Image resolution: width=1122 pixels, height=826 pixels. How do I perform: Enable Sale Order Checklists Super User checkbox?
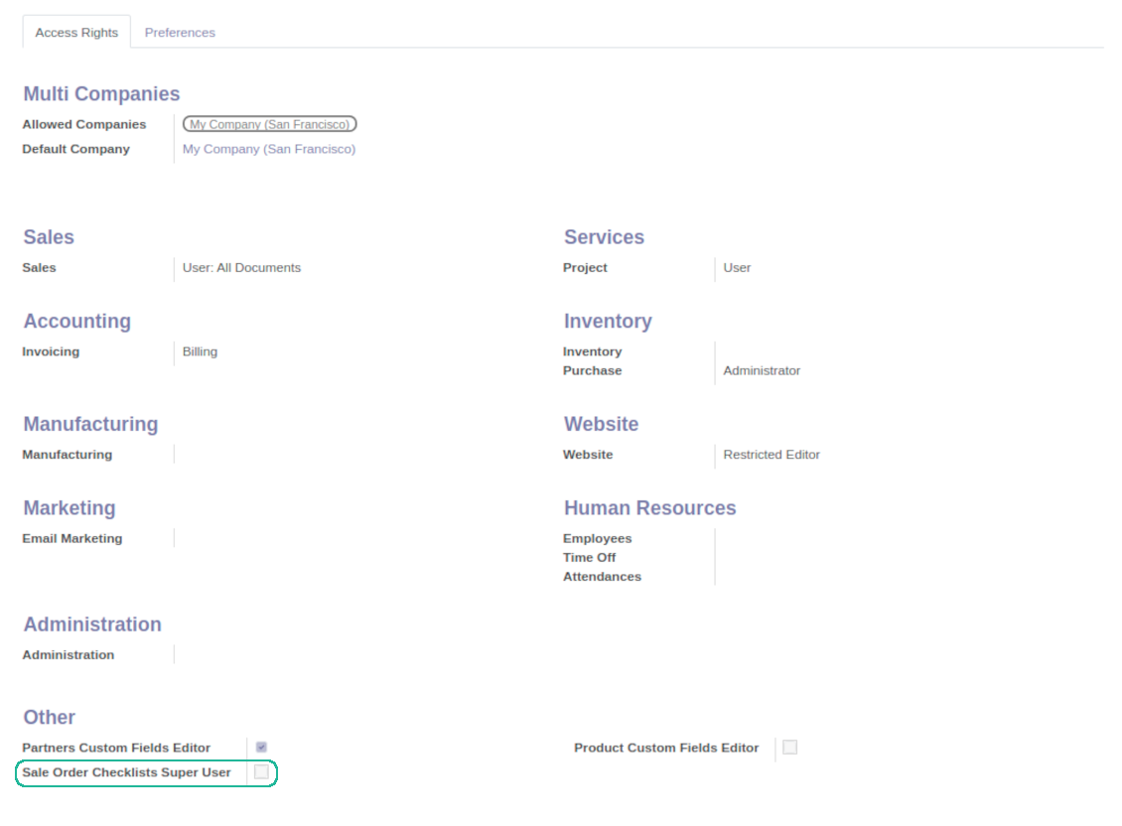pos(261,772)
